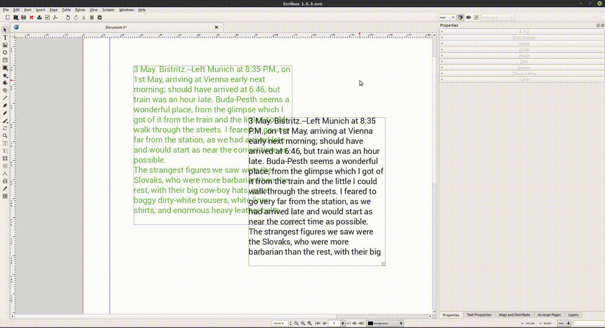The image size is (605, 328).
Task: Click the Export as PDF icon
Action: click(x=54, y=18)
